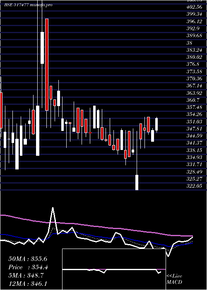
Task: Click the 322.05 price axis label
Action: tap(194, 186)
